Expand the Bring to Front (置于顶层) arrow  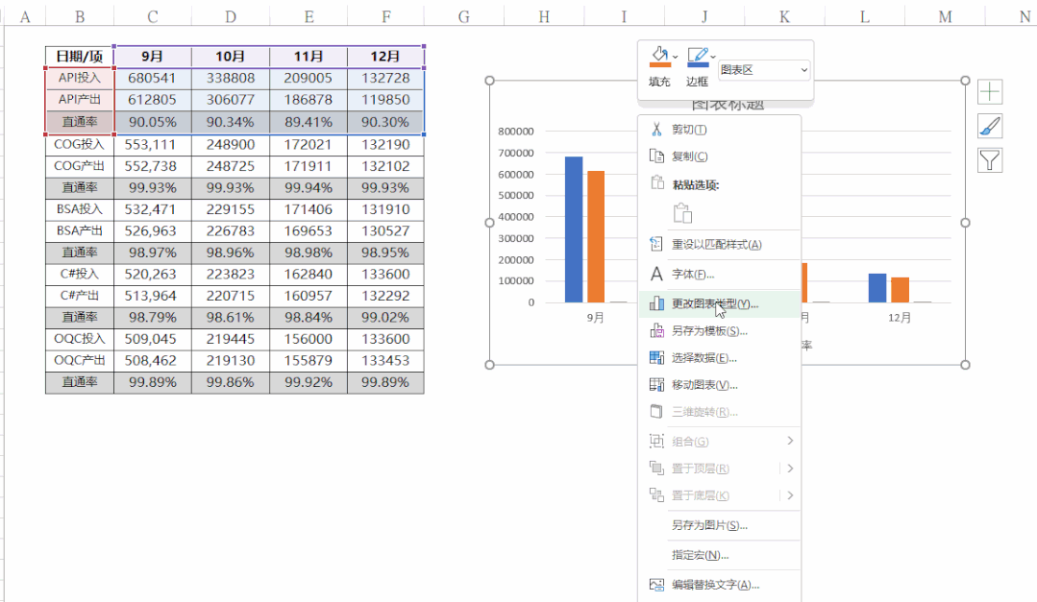point(790,469)
